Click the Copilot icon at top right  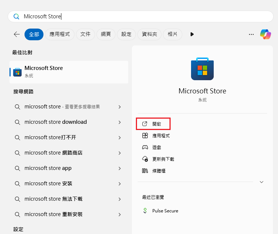click(x=266, y=34)
